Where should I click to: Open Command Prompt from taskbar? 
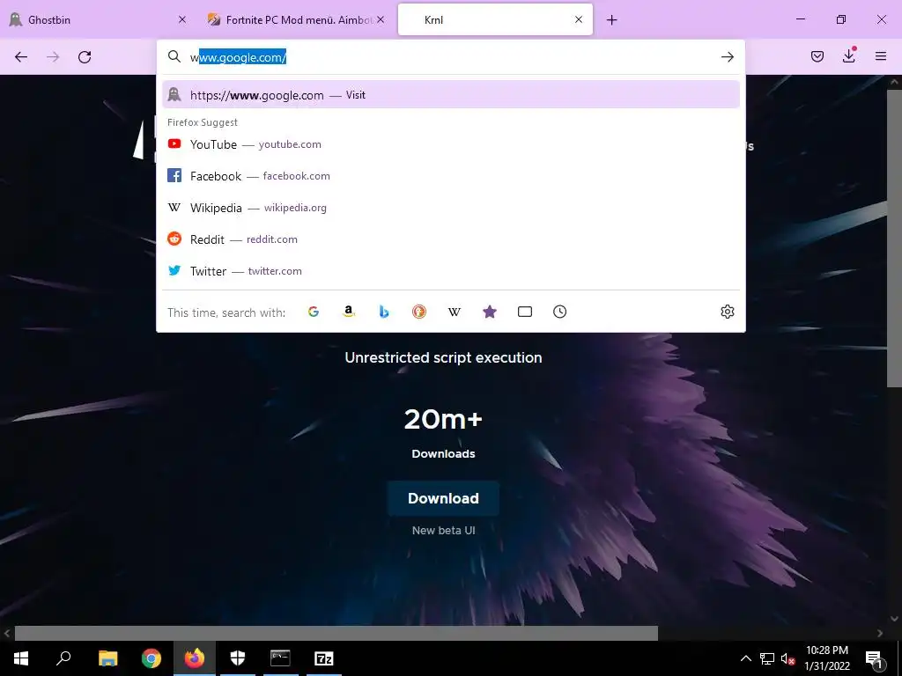click(280, 658)
